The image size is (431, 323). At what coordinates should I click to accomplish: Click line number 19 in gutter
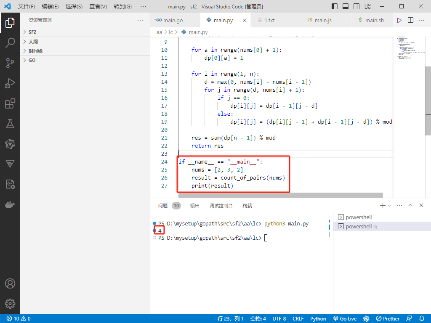[x=165, y=122]
